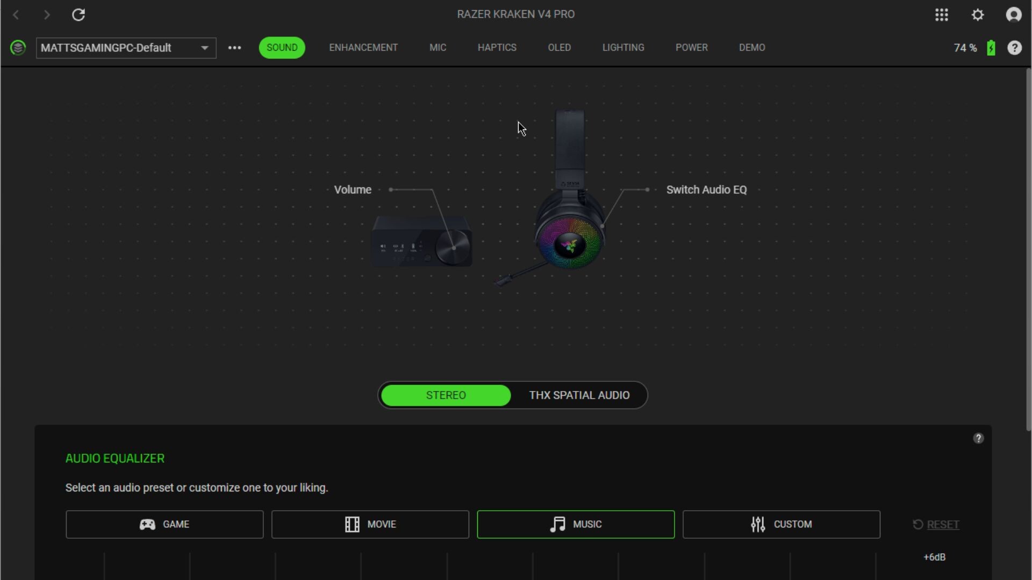The image size is (1032, 580).
Task: Click the headset RGB earcup image
Action: (569, 244)
